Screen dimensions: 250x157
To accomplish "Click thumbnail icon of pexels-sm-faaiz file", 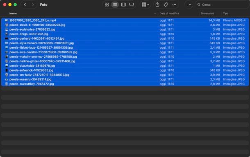I will tap(7, 74).
